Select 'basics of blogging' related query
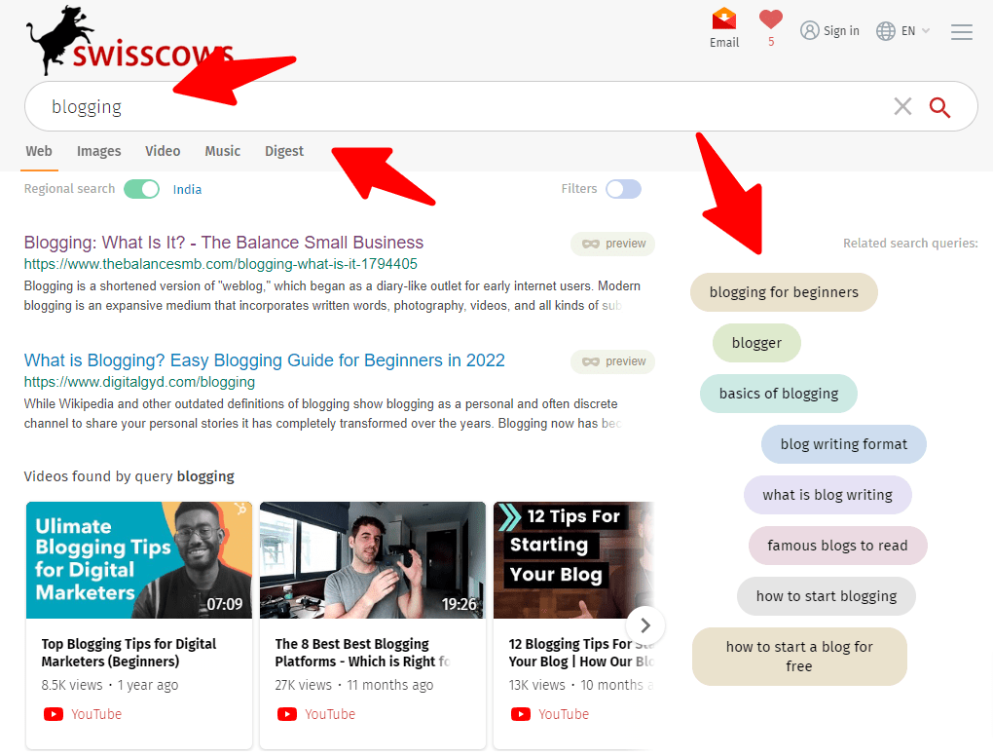Image resolution: width=993 pixels, height=756 pixels. pos(778,394)
